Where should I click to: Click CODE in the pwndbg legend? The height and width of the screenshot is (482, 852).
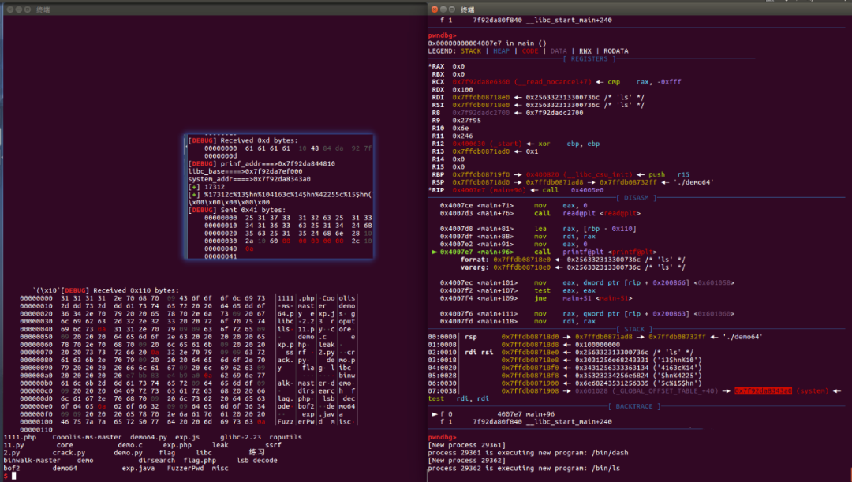(x=530, y=51)
